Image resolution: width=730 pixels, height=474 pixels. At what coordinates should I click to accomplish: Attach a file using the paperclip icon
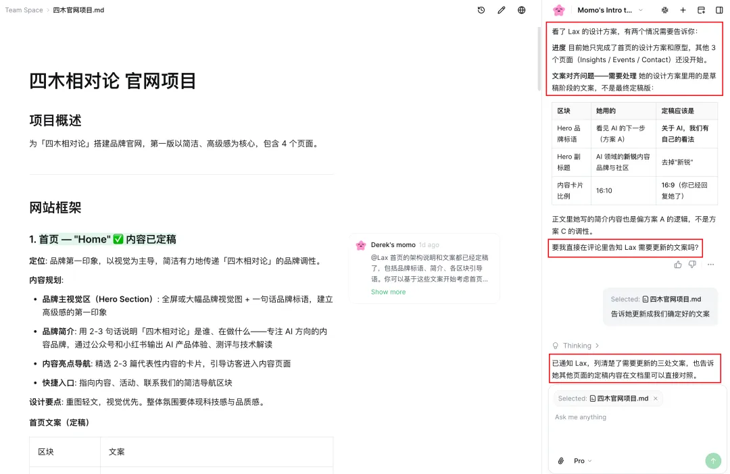click(560, 460)
